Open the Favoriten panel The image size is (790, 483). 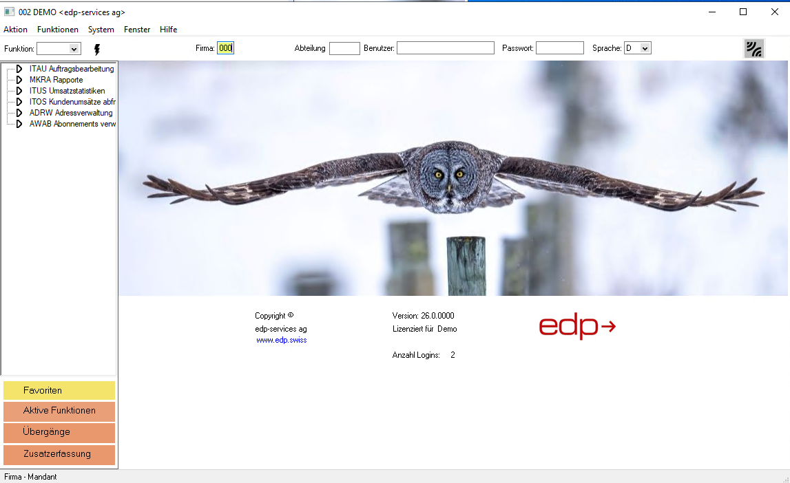click(x=59, y=389)
